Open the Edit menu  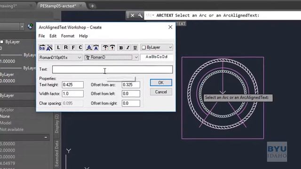point(53,36)
